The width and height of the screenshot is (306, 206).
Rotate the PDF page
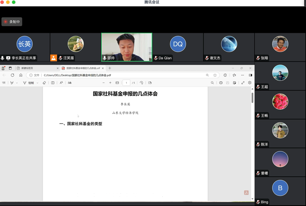(x=141, y=83)
